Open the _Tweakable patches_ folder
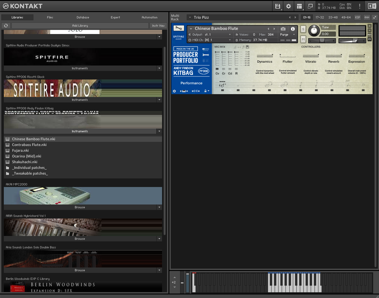The height and width of the screenshot is (298, 379). 30,173
